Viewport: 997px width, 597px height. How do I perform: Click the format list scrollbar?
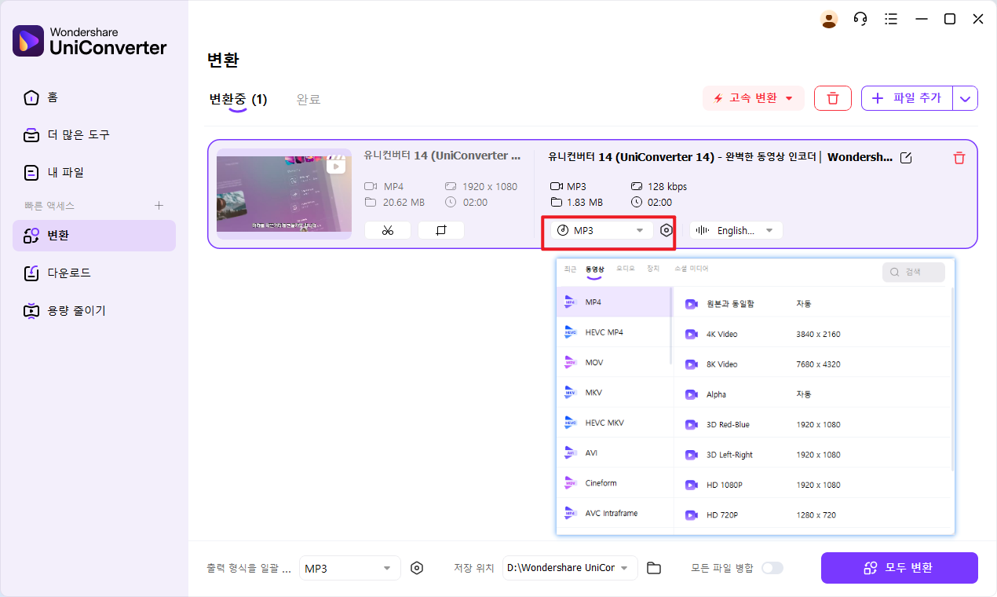[671, 325]
